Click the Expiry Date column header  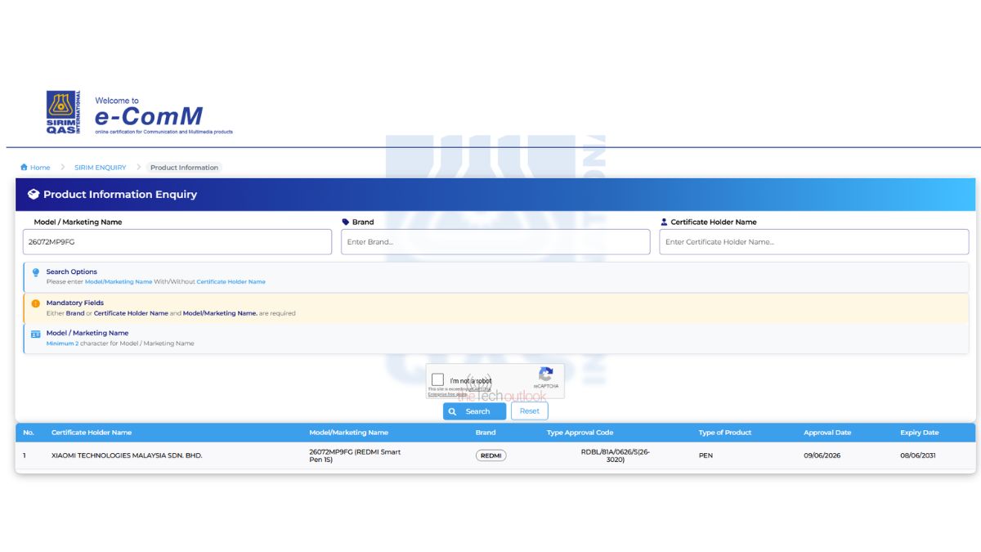pyautogui.click(x=920, y=433)
